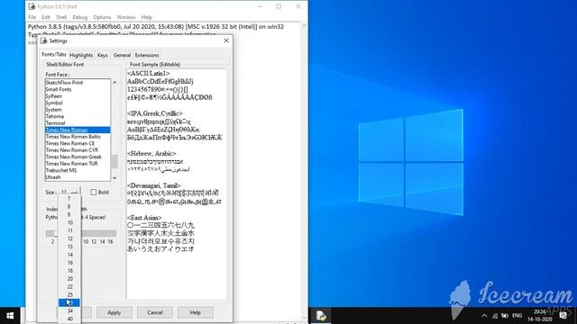Click the font list scrollbar thumb
Viewport: 577px width, 324px height.
114,161
